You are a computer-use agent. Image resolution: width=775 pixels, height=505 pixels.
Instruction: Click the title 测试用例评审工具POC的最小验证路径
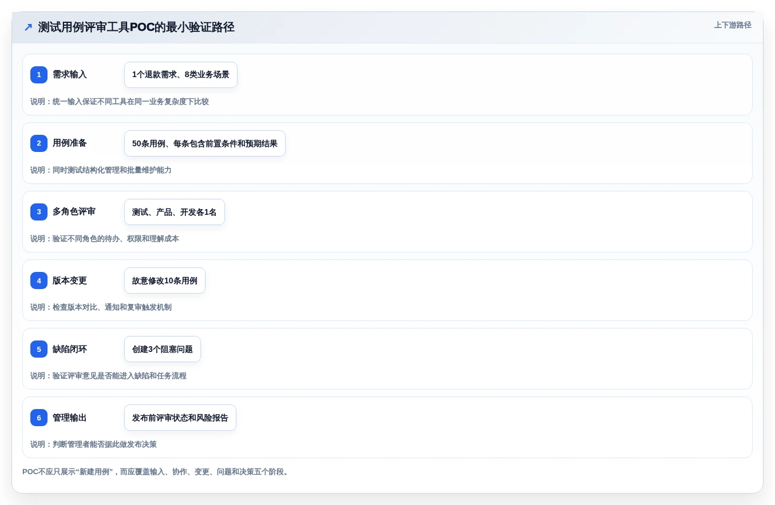click(136, 27)
